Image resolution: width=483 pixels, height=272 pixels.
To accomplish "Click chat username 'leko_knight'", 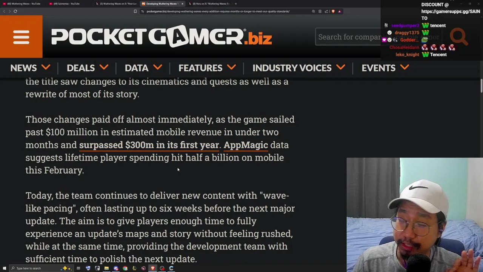I will pyautogui.click(x=407, y=54).
